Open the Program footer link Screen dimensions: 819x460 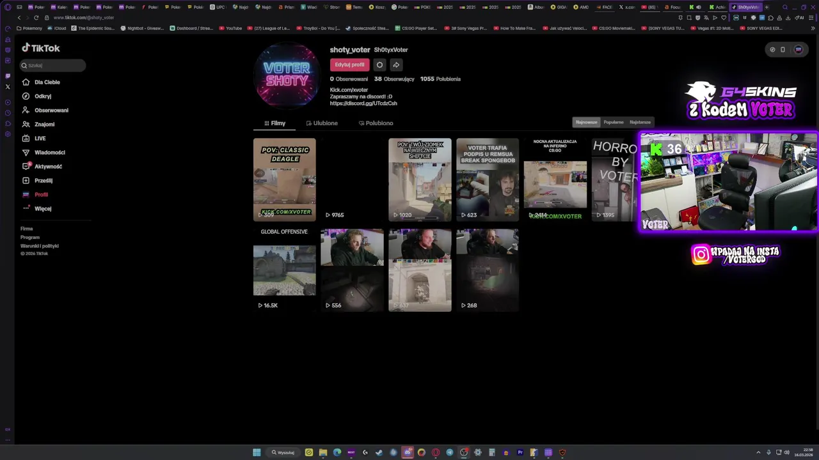[30, 237]
